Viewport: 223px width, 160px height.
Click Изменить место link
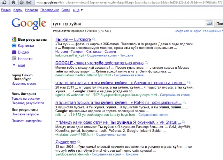point(24,84)
